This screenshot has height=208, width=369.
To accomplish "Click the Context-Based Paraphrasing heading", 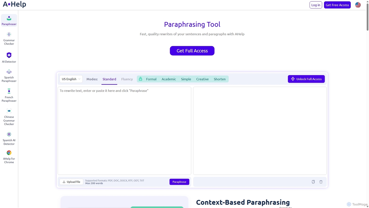I will click(243, 202).
